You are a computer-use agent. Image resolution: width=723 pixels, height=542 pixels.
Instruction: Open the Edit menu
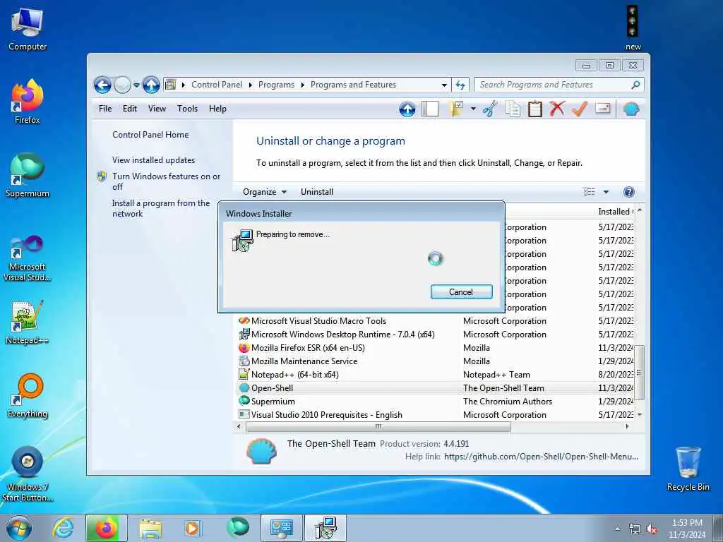[x=130, y=109]
